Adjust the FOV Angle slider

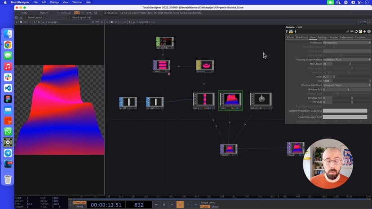click(350, 64)
